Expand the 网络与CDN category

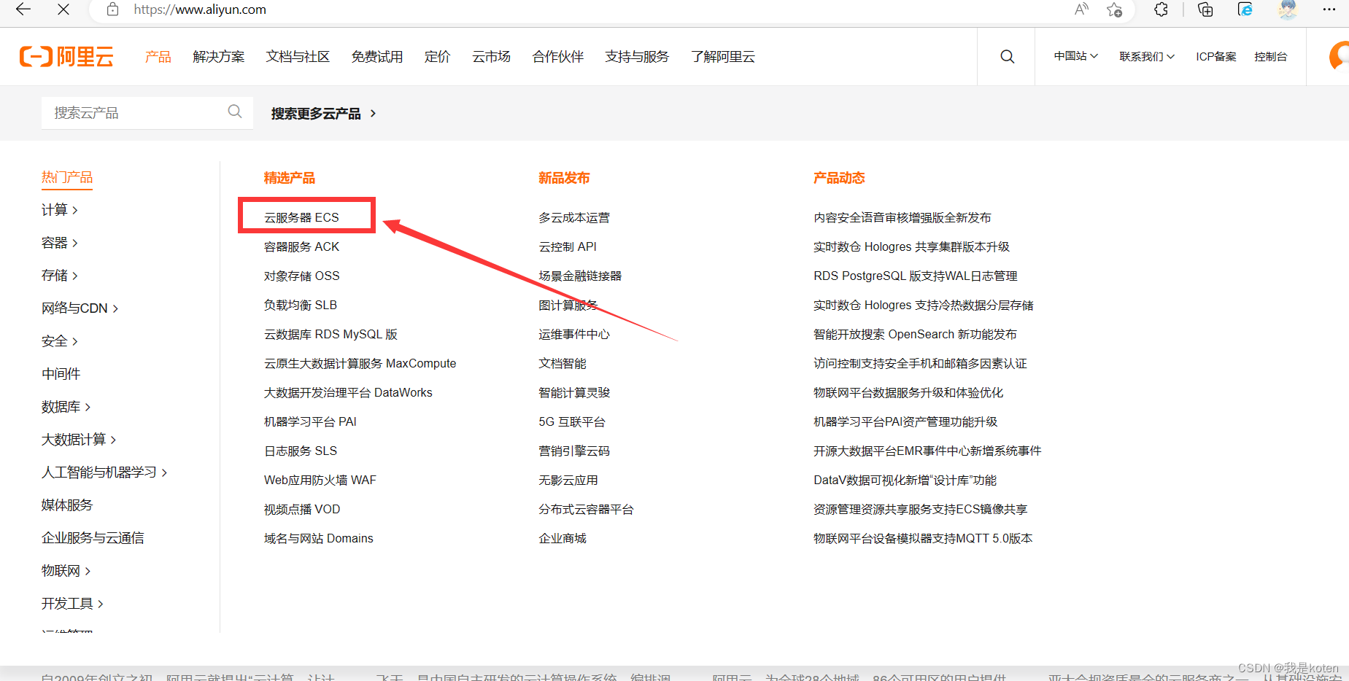pos(80,308)
